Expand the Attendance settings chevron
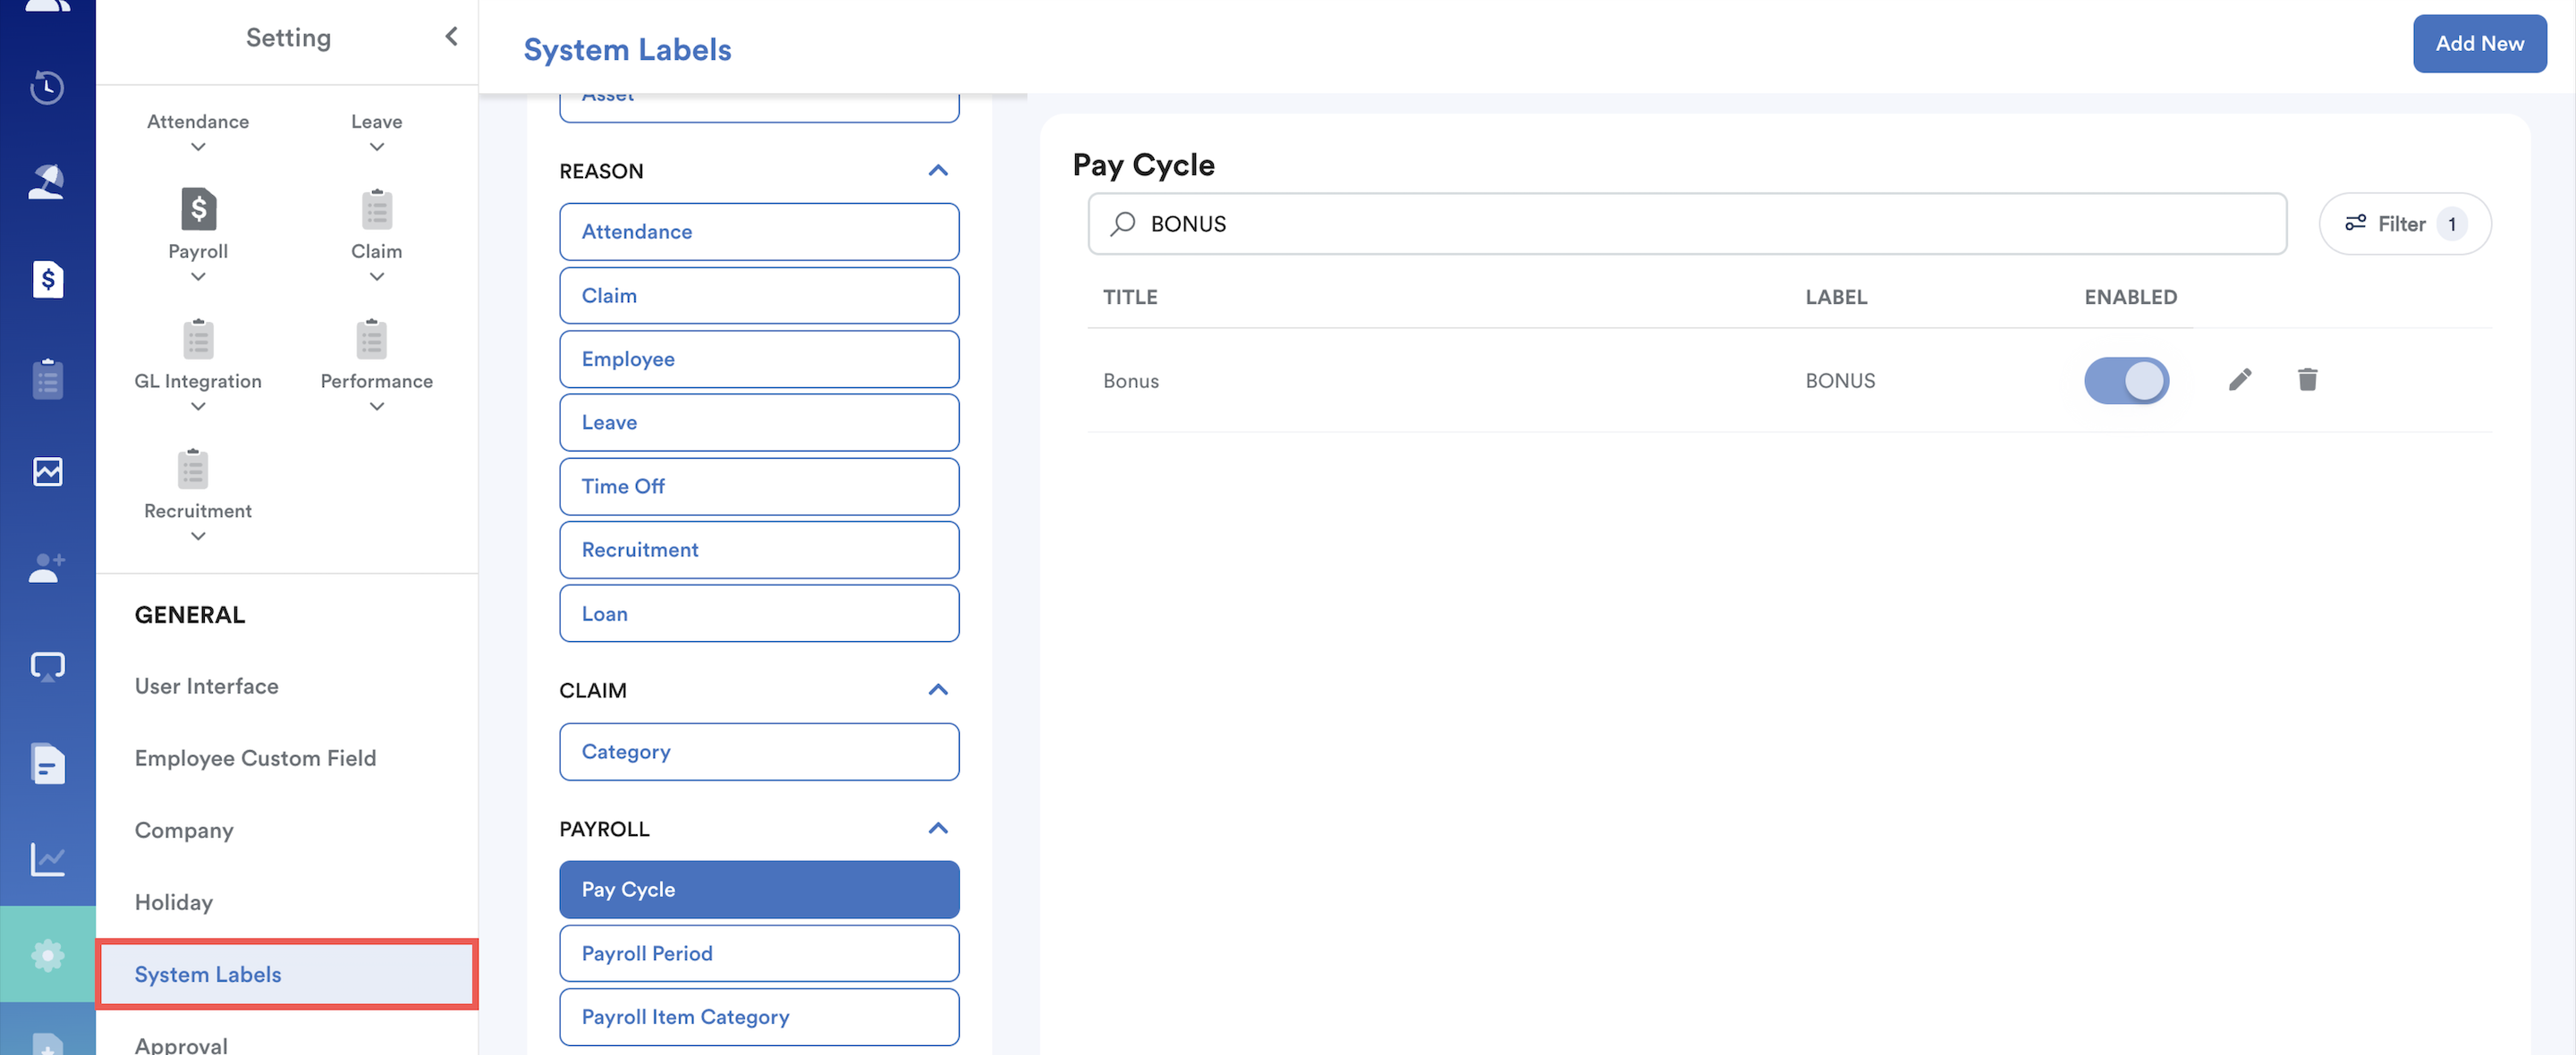Image resolution: width=2576 pixels, height=1055 pixels. [198, 147]
